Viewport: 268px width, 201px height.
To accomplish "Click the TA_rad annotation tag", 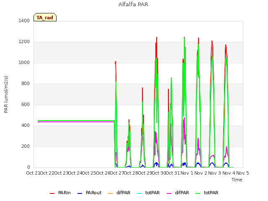I will (x=45, y=17).
